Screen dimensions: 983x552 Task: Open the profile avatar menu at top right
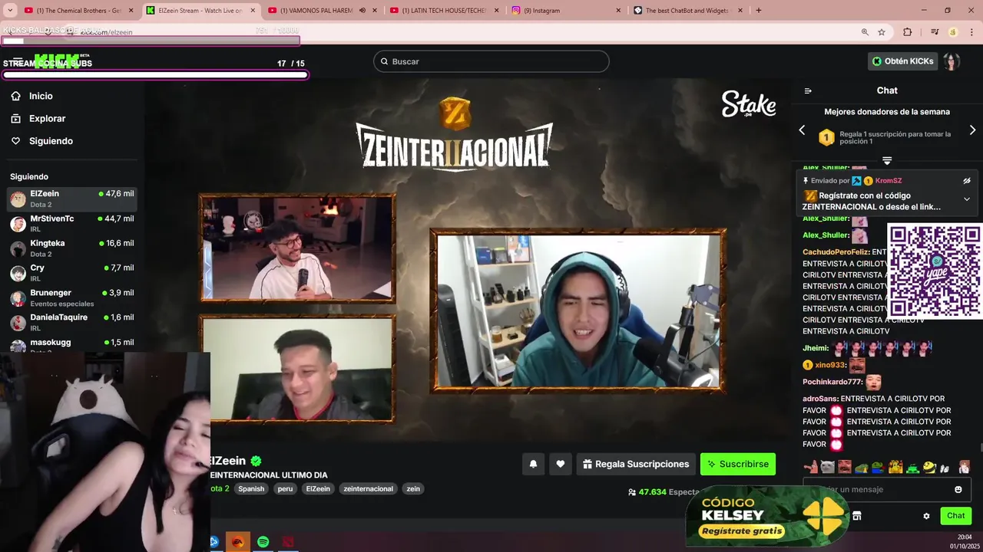pyautogui.click(x=952, y=61)
